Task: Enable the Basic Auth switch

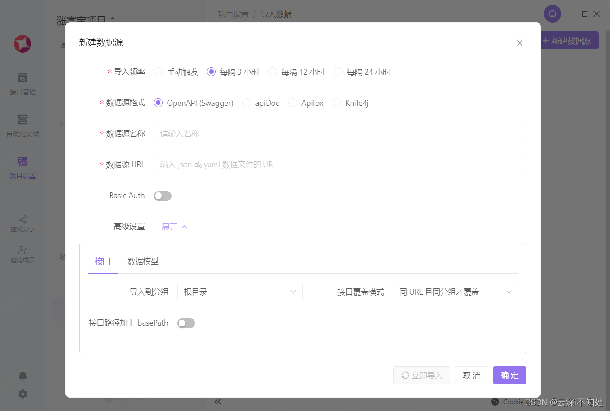Action: pos(163,196)
